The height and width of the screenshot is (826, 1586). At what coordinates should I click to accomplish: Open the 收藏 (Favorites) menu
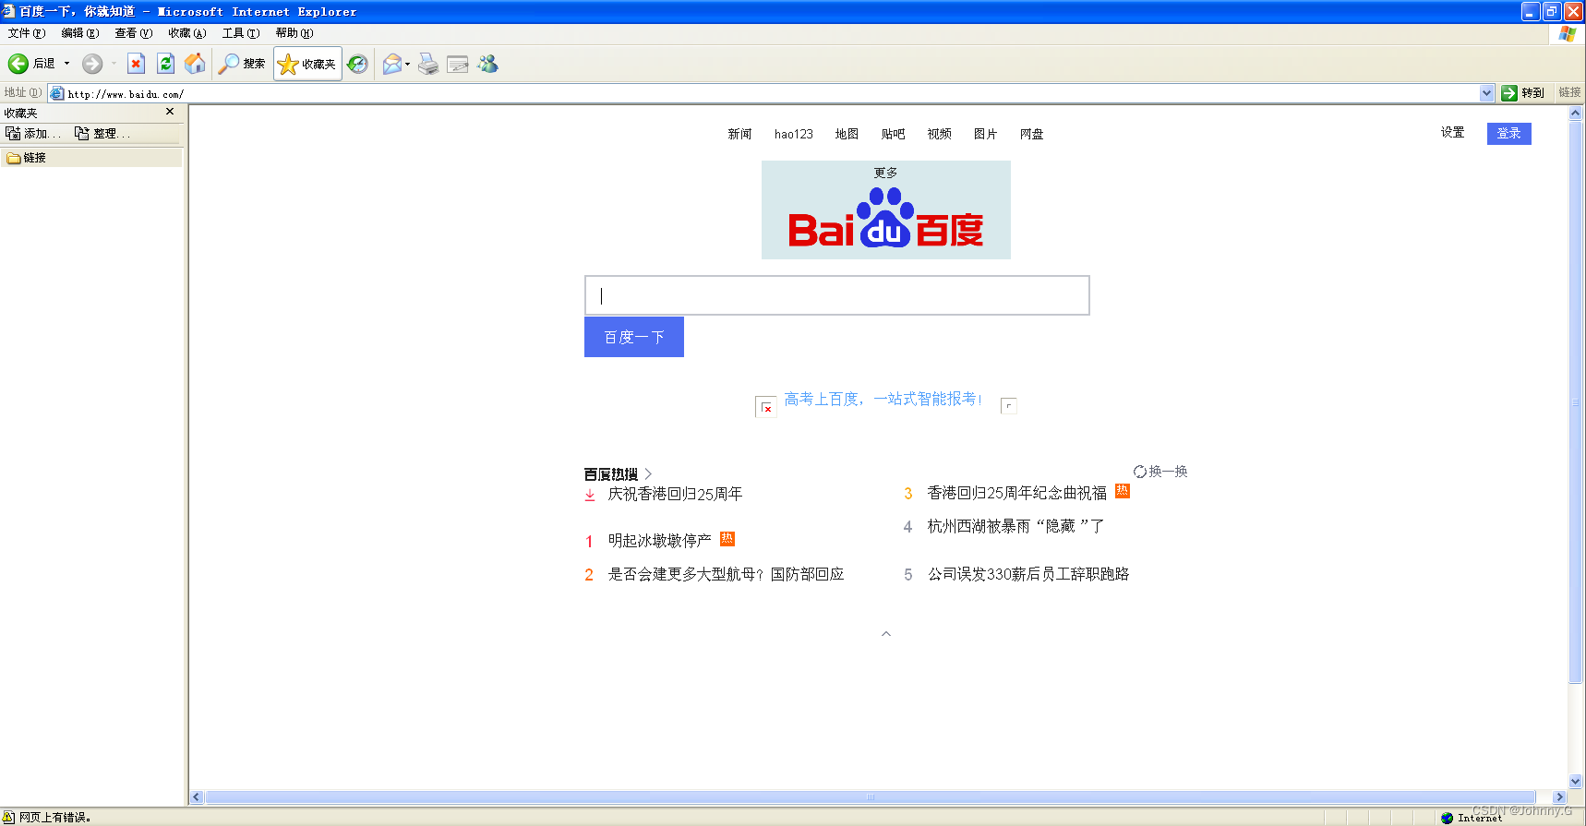tap(186, 33)
